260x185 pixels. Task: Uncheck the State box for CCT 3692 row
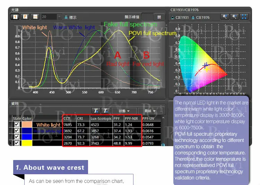pos(17,131)
